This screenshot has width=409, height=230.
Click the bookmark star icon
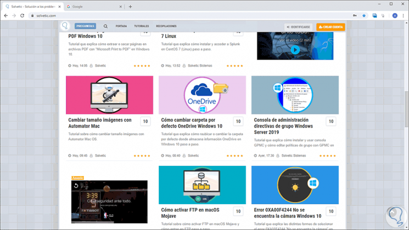tap(364, 16)
